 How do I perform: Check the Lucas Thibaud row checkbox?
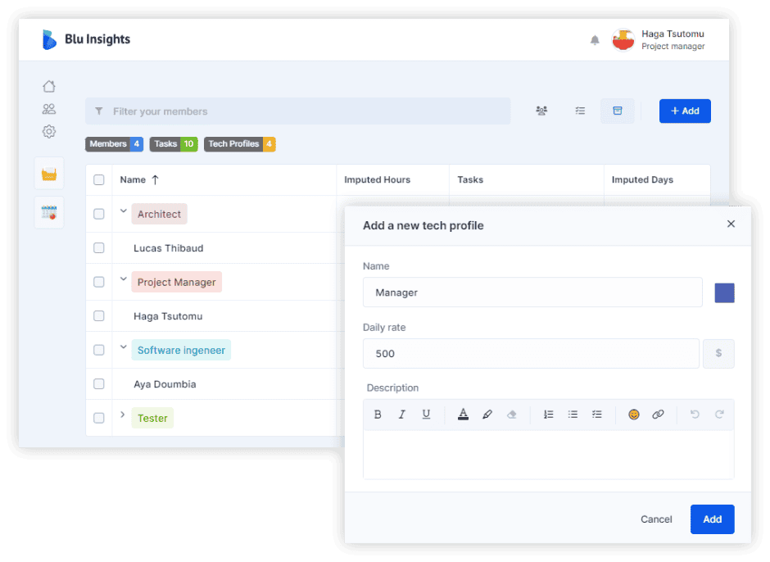click(x=99, y=248)
